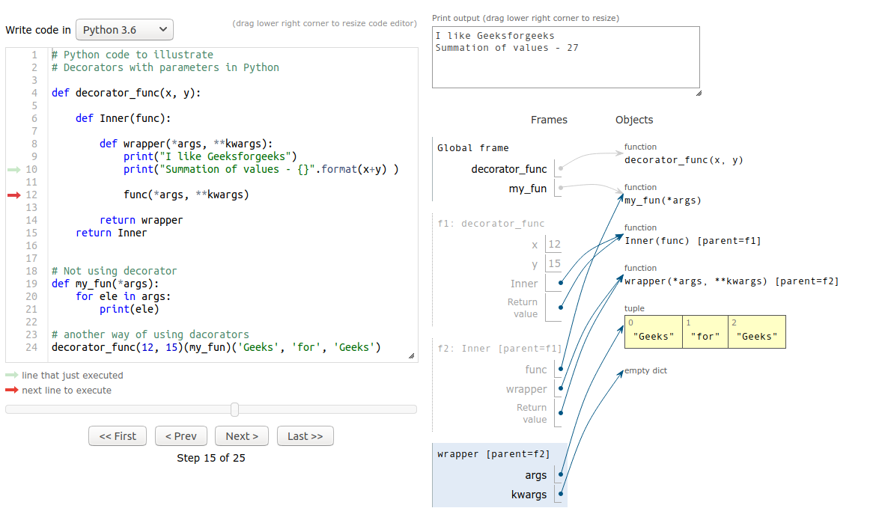This screenshot has height=520, width=885.
Task: Click the decorator_func pointer dot in Global frame
Action: click(x=561, y=169)
